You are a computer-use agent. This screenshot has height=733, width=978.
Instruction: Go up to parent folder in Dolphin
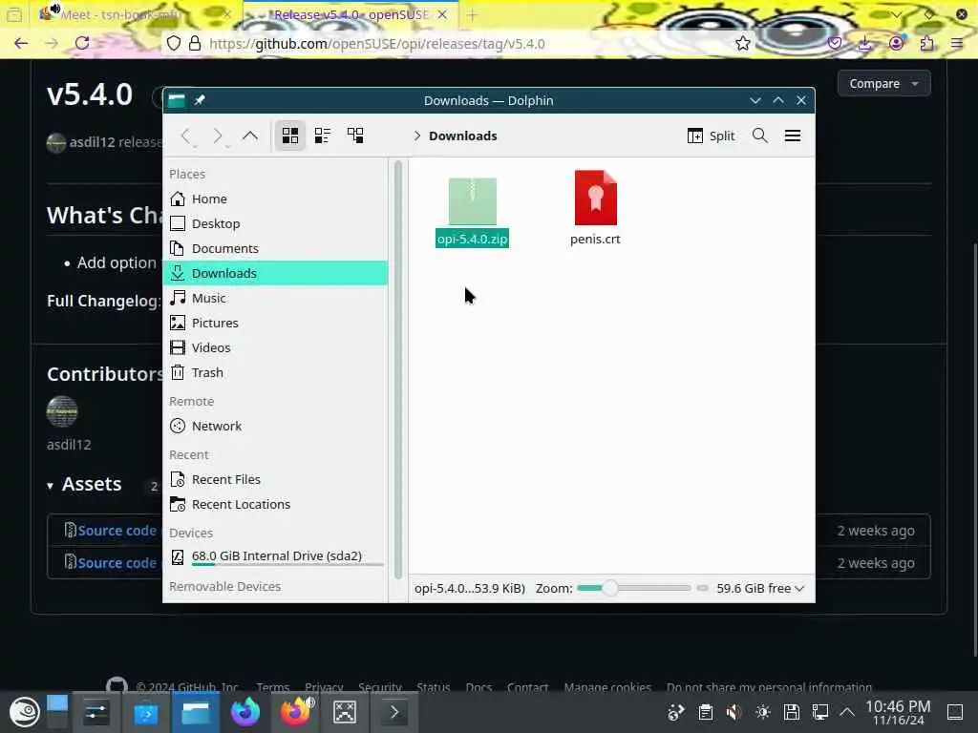click(x=250, y=136)
